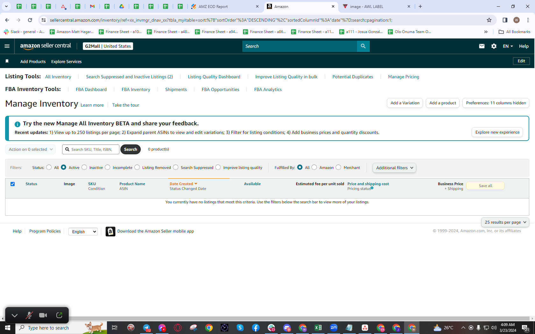The height and width of the screenshot is (334, 535).
Task: Open a new browser tab
Action: tap(420, 6)
